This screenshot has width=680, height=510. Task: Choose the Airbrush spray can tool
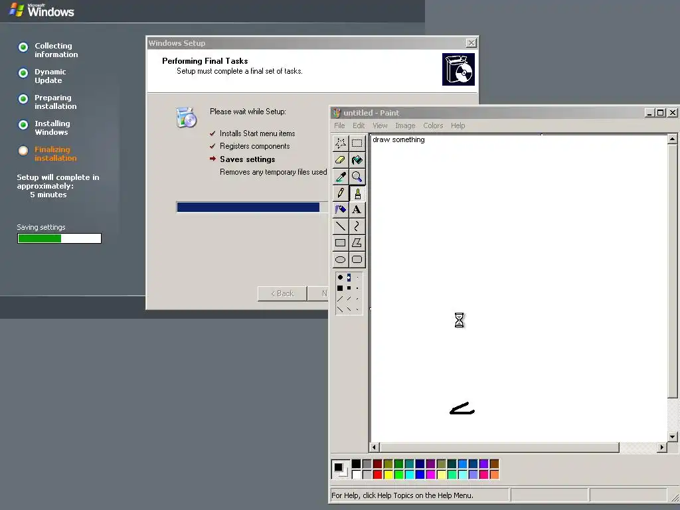[x=341, y=209]
